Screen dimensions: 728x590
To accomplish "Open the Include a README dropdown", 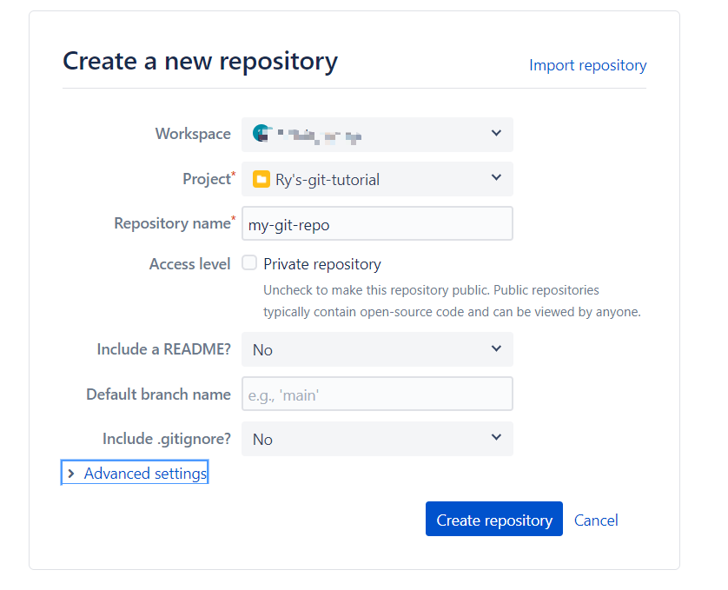I will (377, 349).
